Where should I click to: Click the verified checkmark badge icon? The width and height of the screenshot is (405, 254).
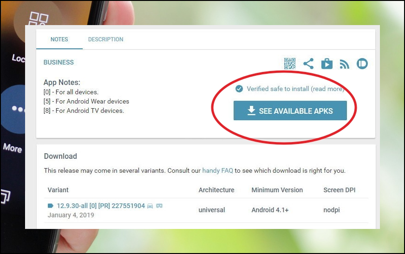click(x=239, y=89)
